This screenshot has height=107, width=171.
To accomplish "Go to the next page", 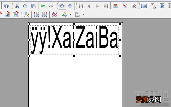I will [98, 6].
